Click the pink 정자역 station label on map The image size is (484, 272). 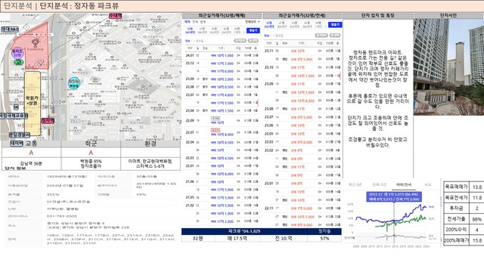[x=48, y=120]
